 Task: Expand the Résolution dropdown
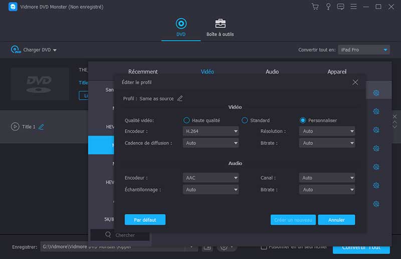click(327, 131)
